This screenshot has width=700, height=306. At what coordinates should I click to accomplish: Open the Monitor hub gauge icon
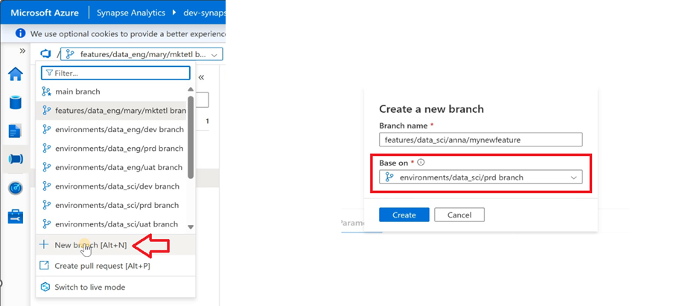point(16,189)
